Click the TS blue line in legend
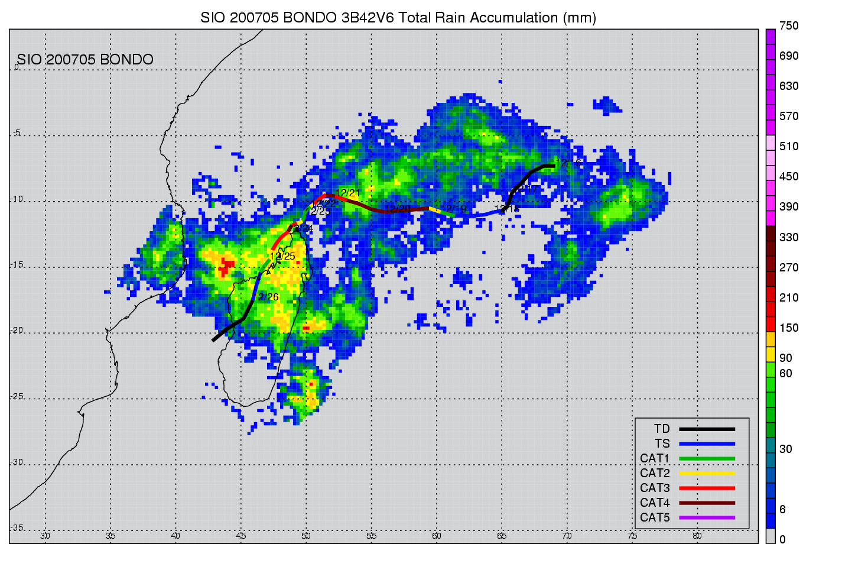This screenshot has width=842, height=573. pyautogui.click(x=707, y=444)
